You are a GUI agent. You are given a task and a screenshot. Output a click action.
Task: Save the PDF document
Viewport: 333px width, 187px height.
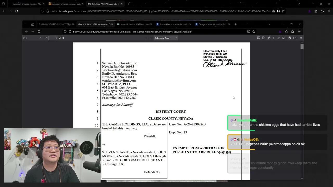point(295,38)
